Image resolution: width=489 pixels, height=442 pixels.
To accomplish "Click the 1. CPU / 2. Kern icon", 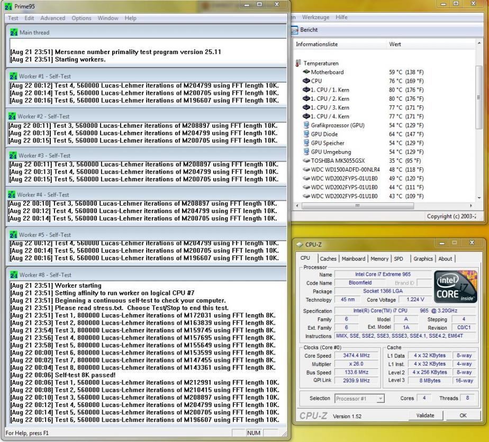I will coord(306,99).
